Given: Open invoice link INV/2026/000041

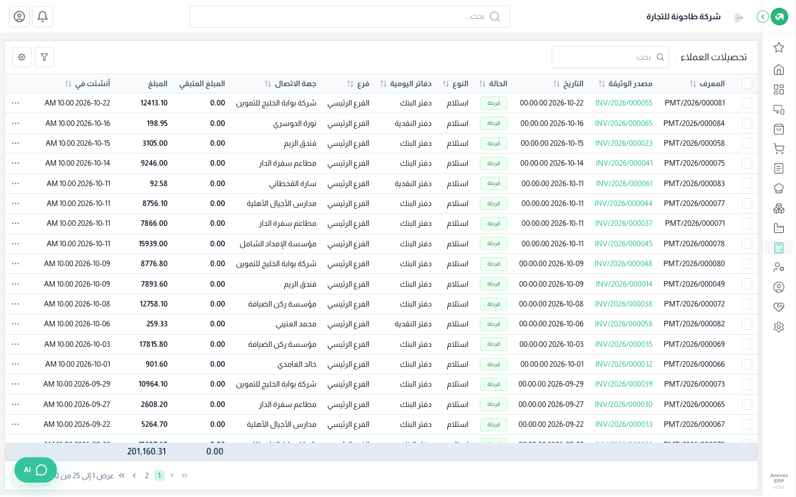Looking at the screenshot, I should [x=624, y=163].
